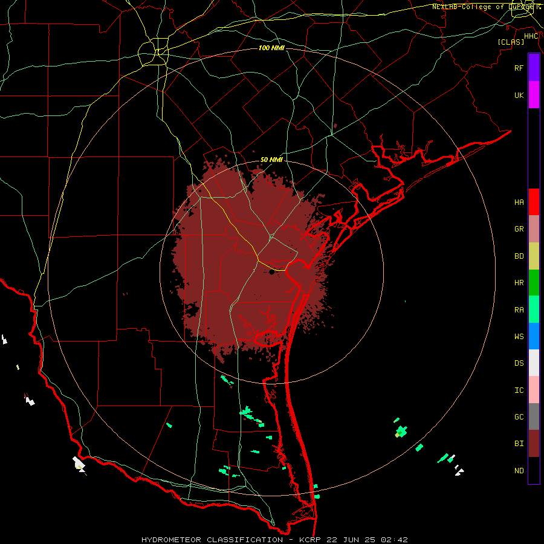Click the '50 NMI' range ring label
This screenshot has height=544, width=544.
(x=271, y=160)
